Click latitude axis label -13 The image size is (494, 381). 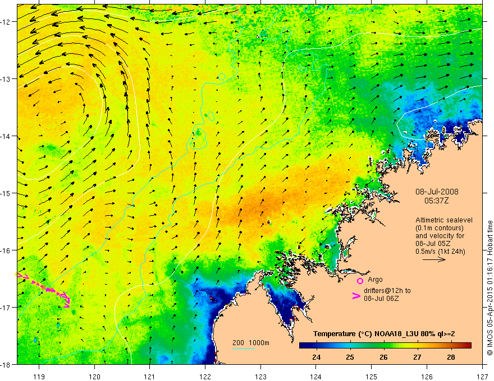6,79
